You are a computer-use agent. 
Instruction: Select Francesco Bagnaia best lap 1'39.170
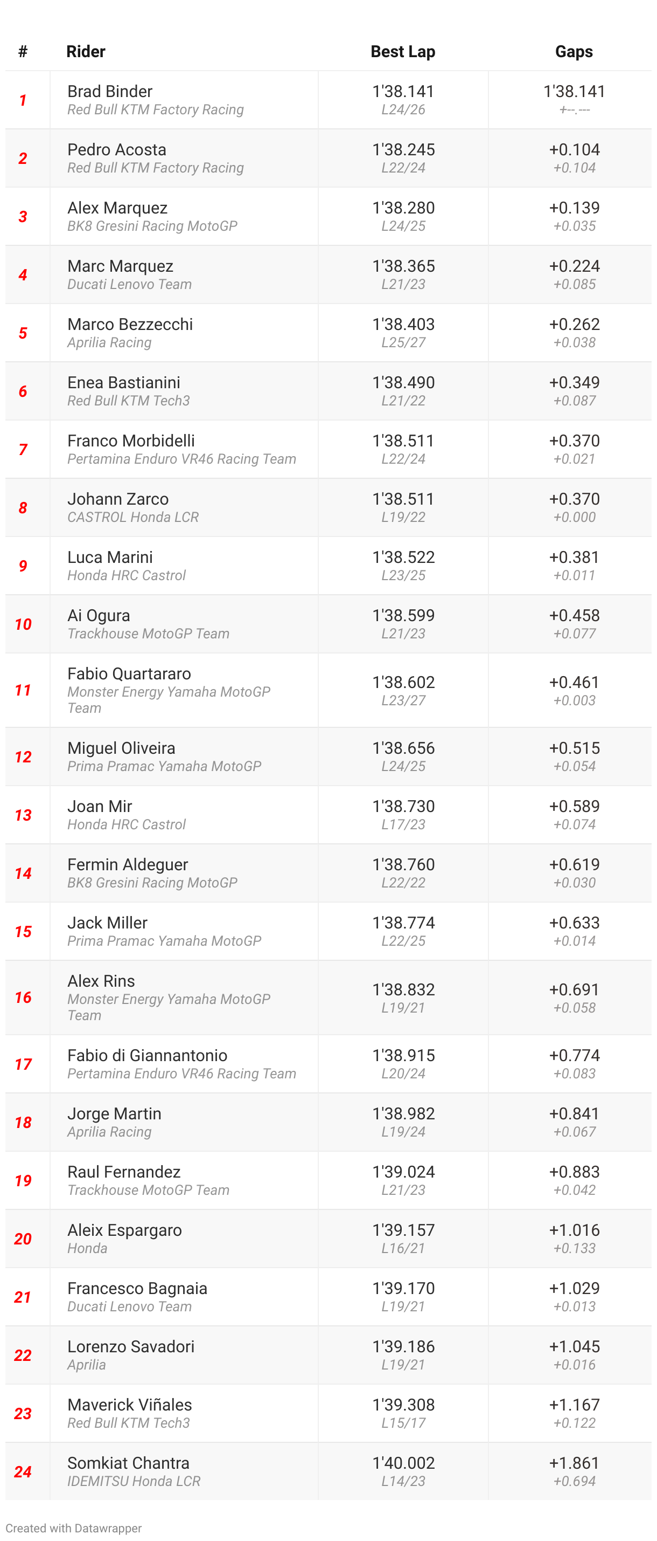tap(403, 1288)
